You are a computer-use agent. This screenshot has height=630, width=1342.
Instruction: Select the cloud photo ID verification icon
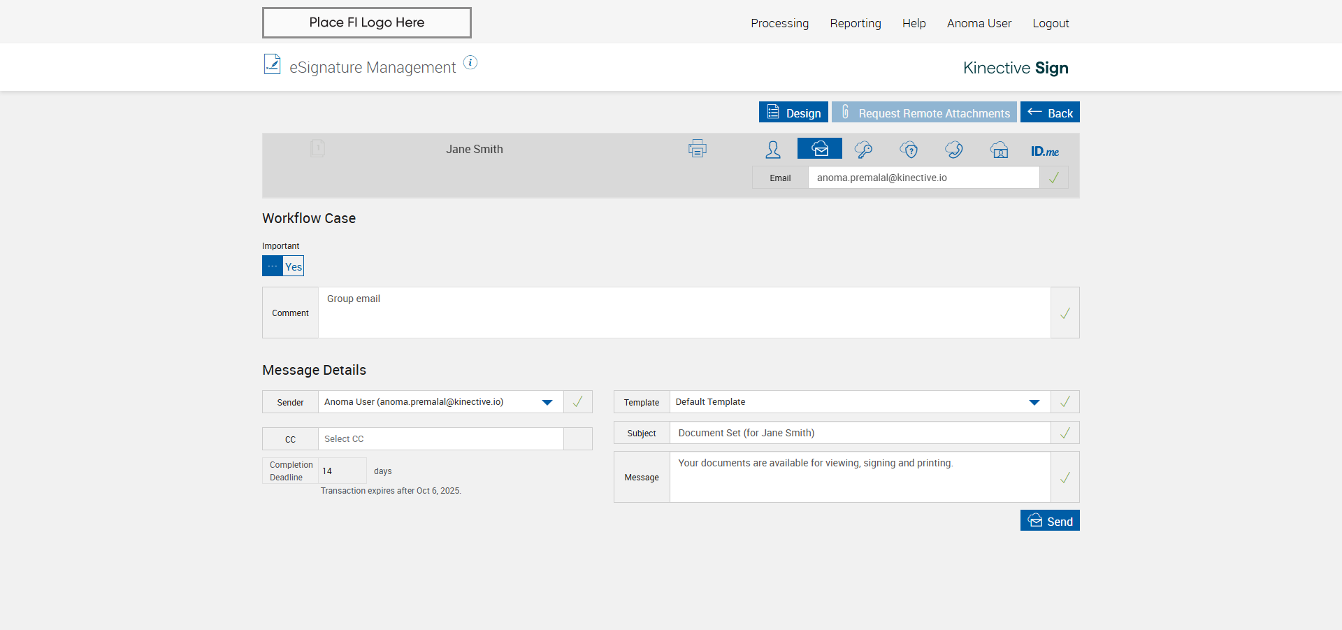[1000, 150]
